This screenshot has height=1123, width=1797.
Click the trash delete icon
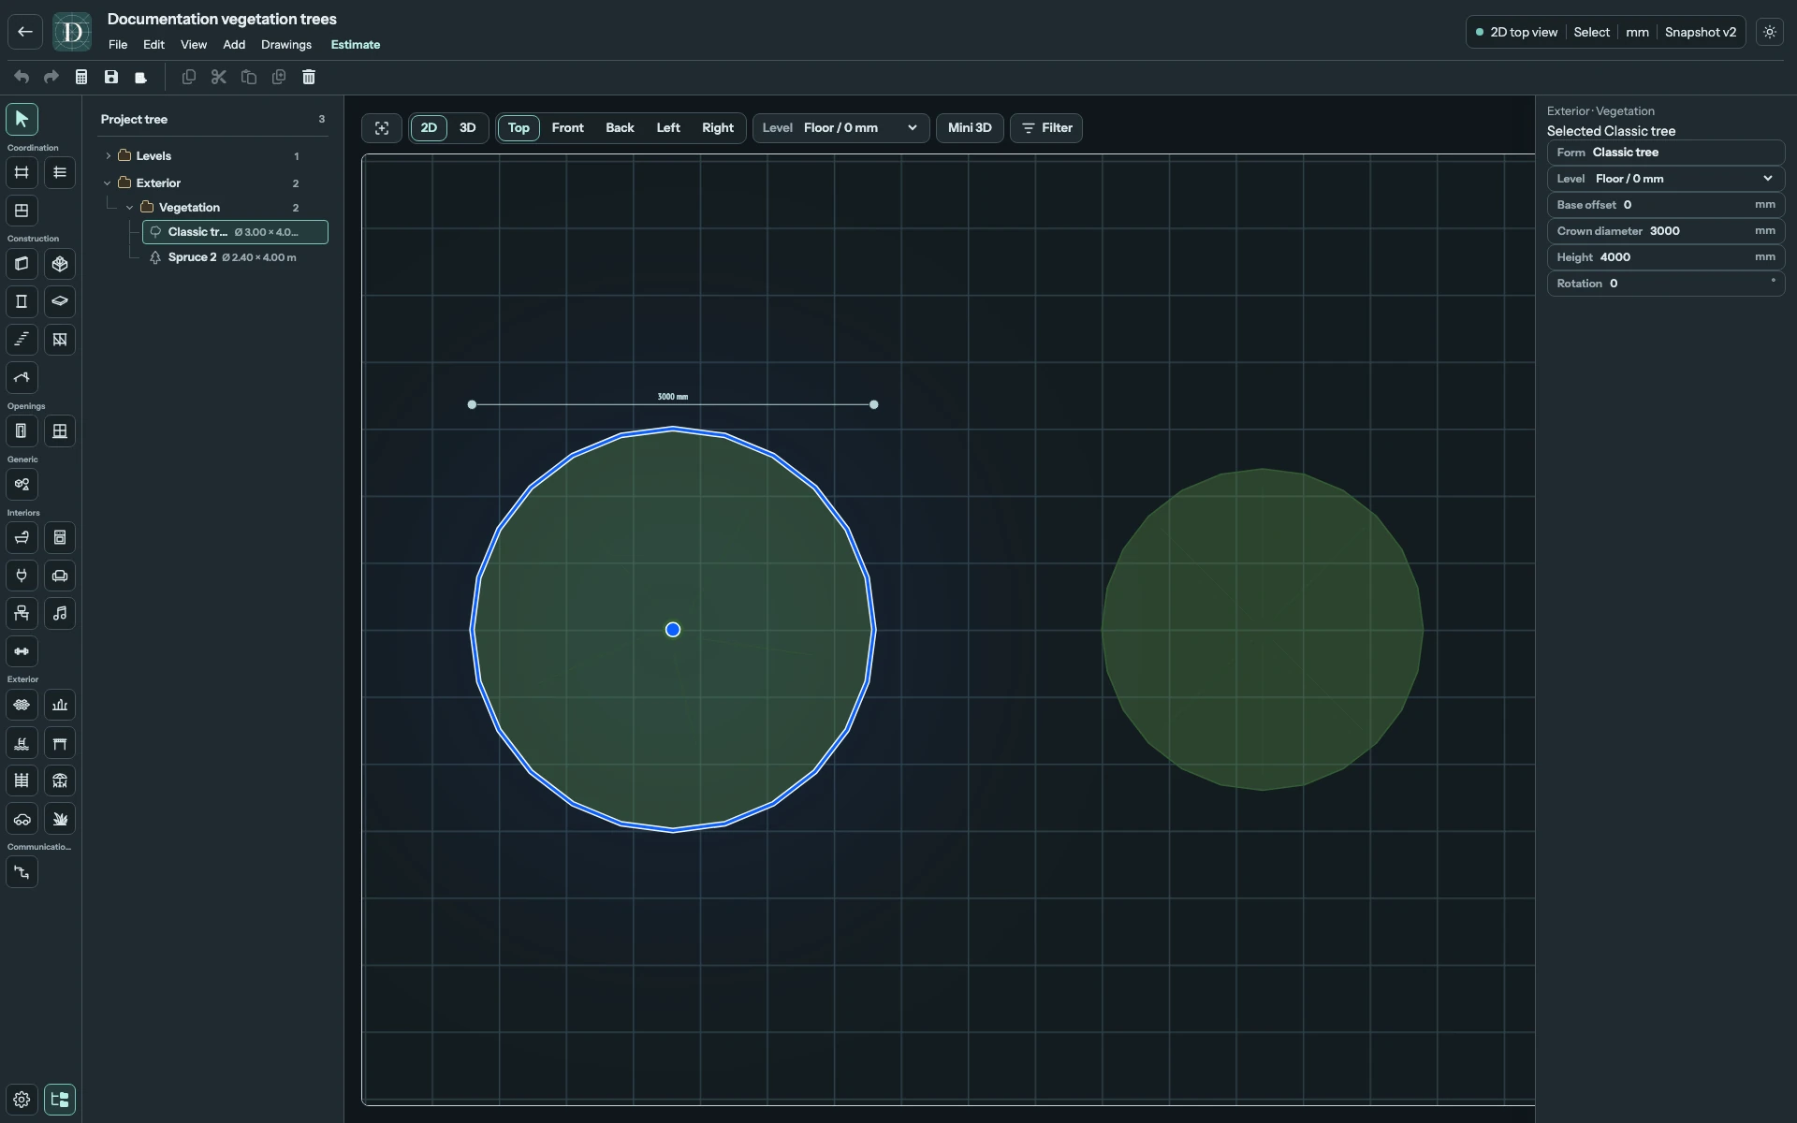tap(309, 77)
